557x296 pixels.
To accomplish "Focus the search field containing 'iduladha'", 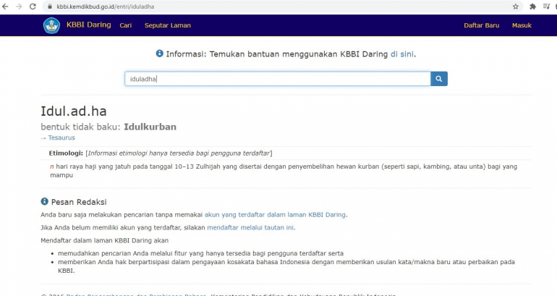I will [x=277, y=79].
